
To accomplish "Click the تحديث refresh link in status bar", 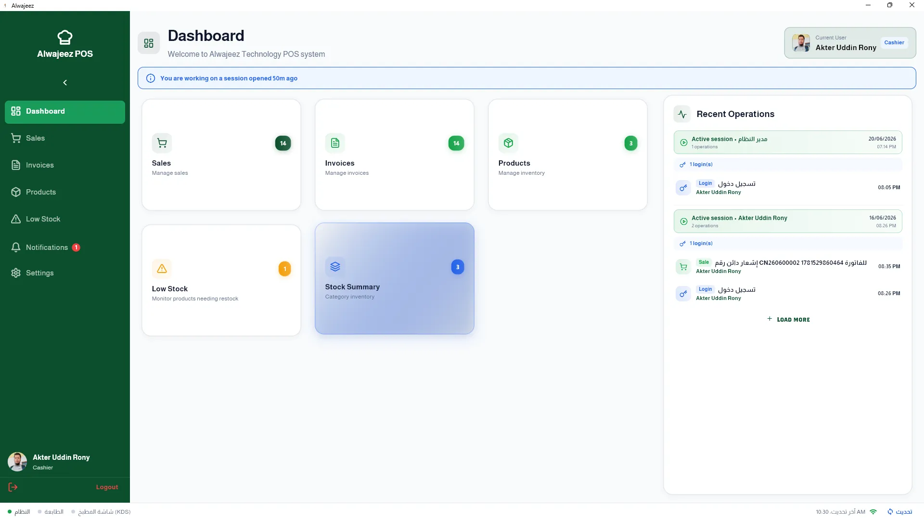I will click(900, 512).
